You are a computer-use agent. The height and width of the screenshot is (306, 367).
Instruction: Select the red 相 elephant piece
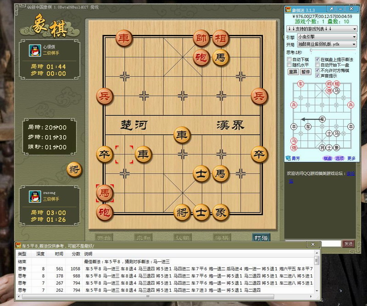[221, 38]
